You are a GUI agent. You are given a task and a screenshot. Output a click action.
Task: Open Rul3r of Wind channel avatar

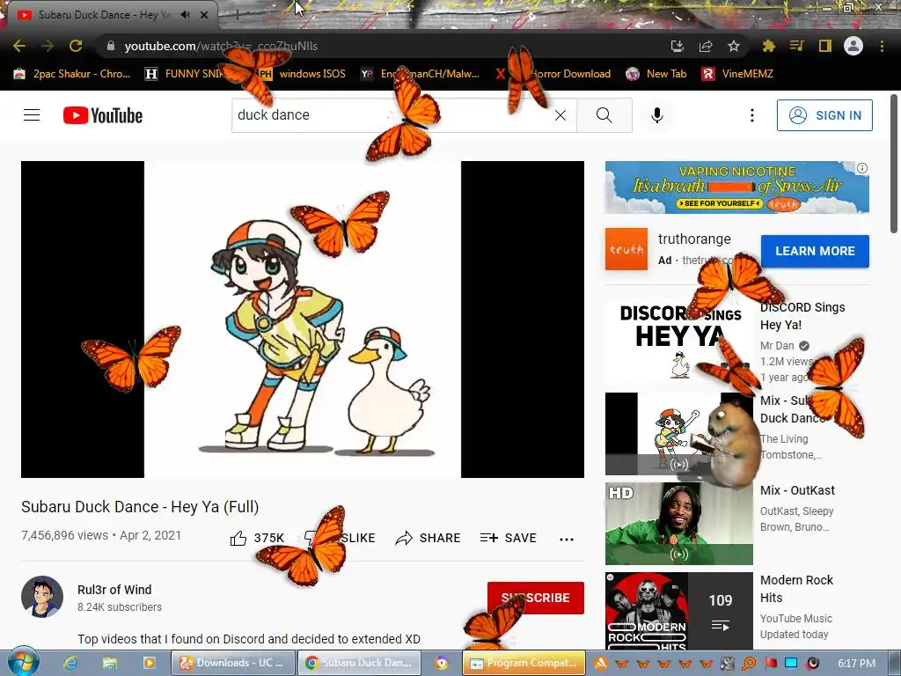tap(42, 597)
